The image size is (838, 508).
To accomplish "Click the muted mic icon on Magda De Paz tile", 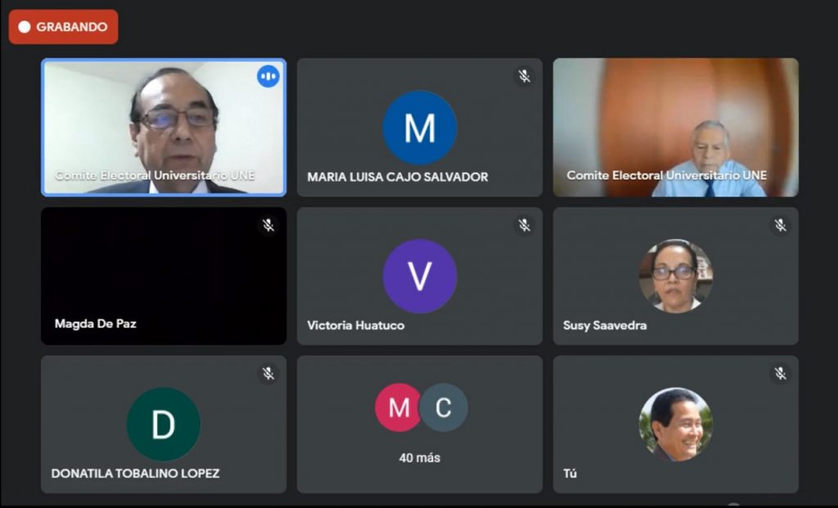I will 268,225.
